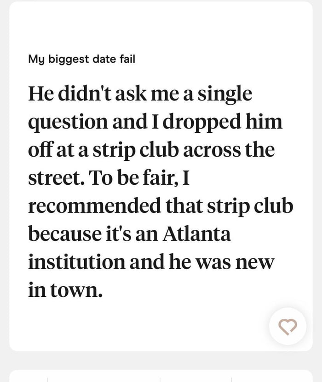Viewport: 322px width, 382px height.
Task: Tap the rightmost section of the bottom card
Action: tap(271, 376)
